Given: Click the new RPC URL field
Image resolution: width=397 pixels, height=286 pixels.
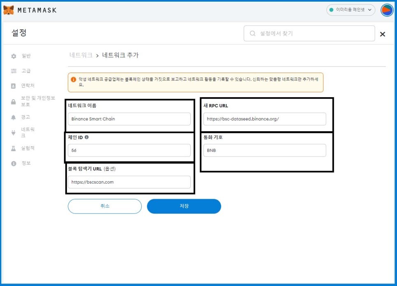Looking at the screenshot, I should coord(265,119).
